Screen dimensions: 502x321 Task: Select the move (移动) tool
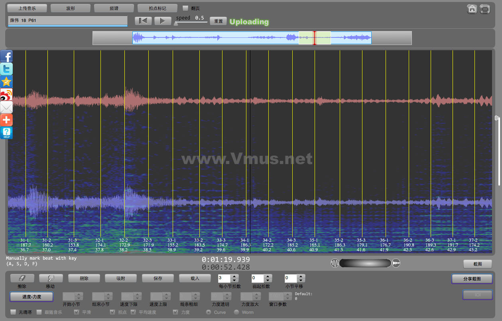pyautogui.click(x=50, y=278)
